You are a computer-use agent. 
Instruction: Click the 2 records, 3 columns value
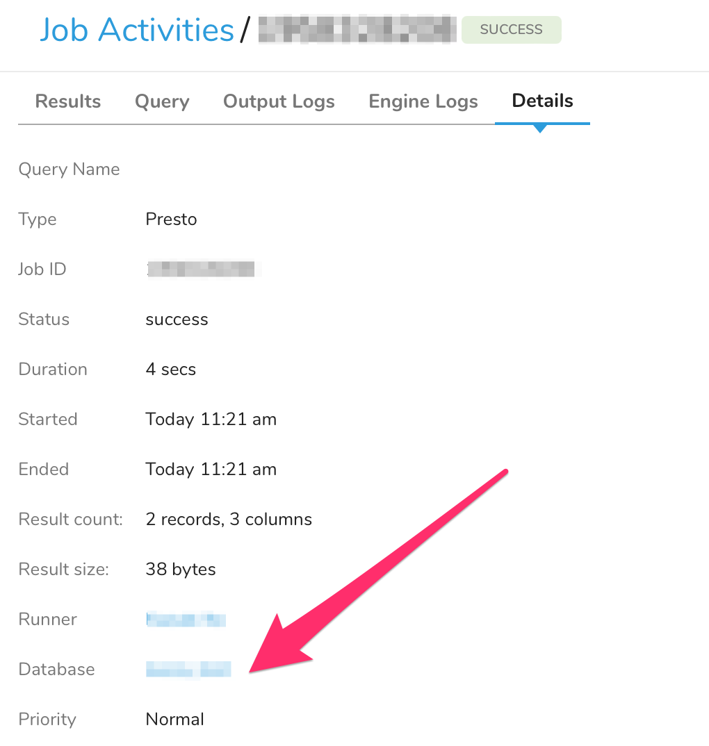(x=229, y=520)
